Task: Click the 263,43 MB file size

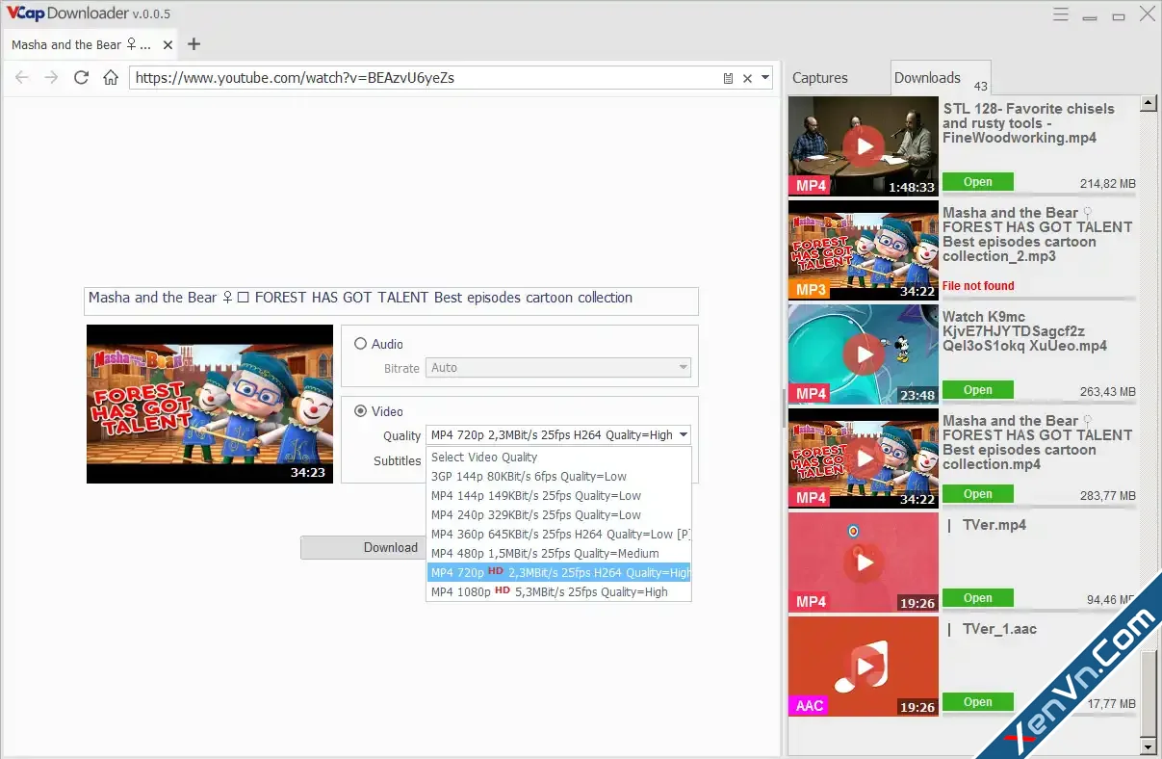Action: [1107, 392]
